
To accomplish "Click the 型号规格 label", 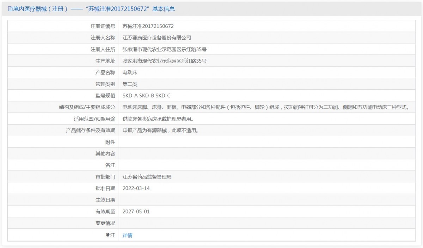I will click(x=105, y=96).
